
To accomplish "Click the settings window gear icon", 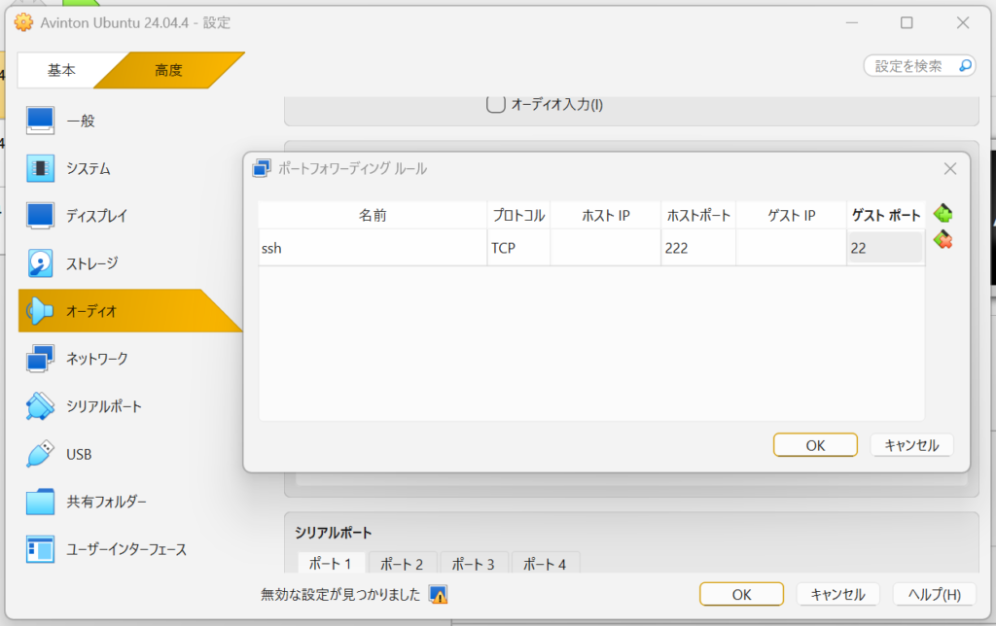I will coord(23,22).
